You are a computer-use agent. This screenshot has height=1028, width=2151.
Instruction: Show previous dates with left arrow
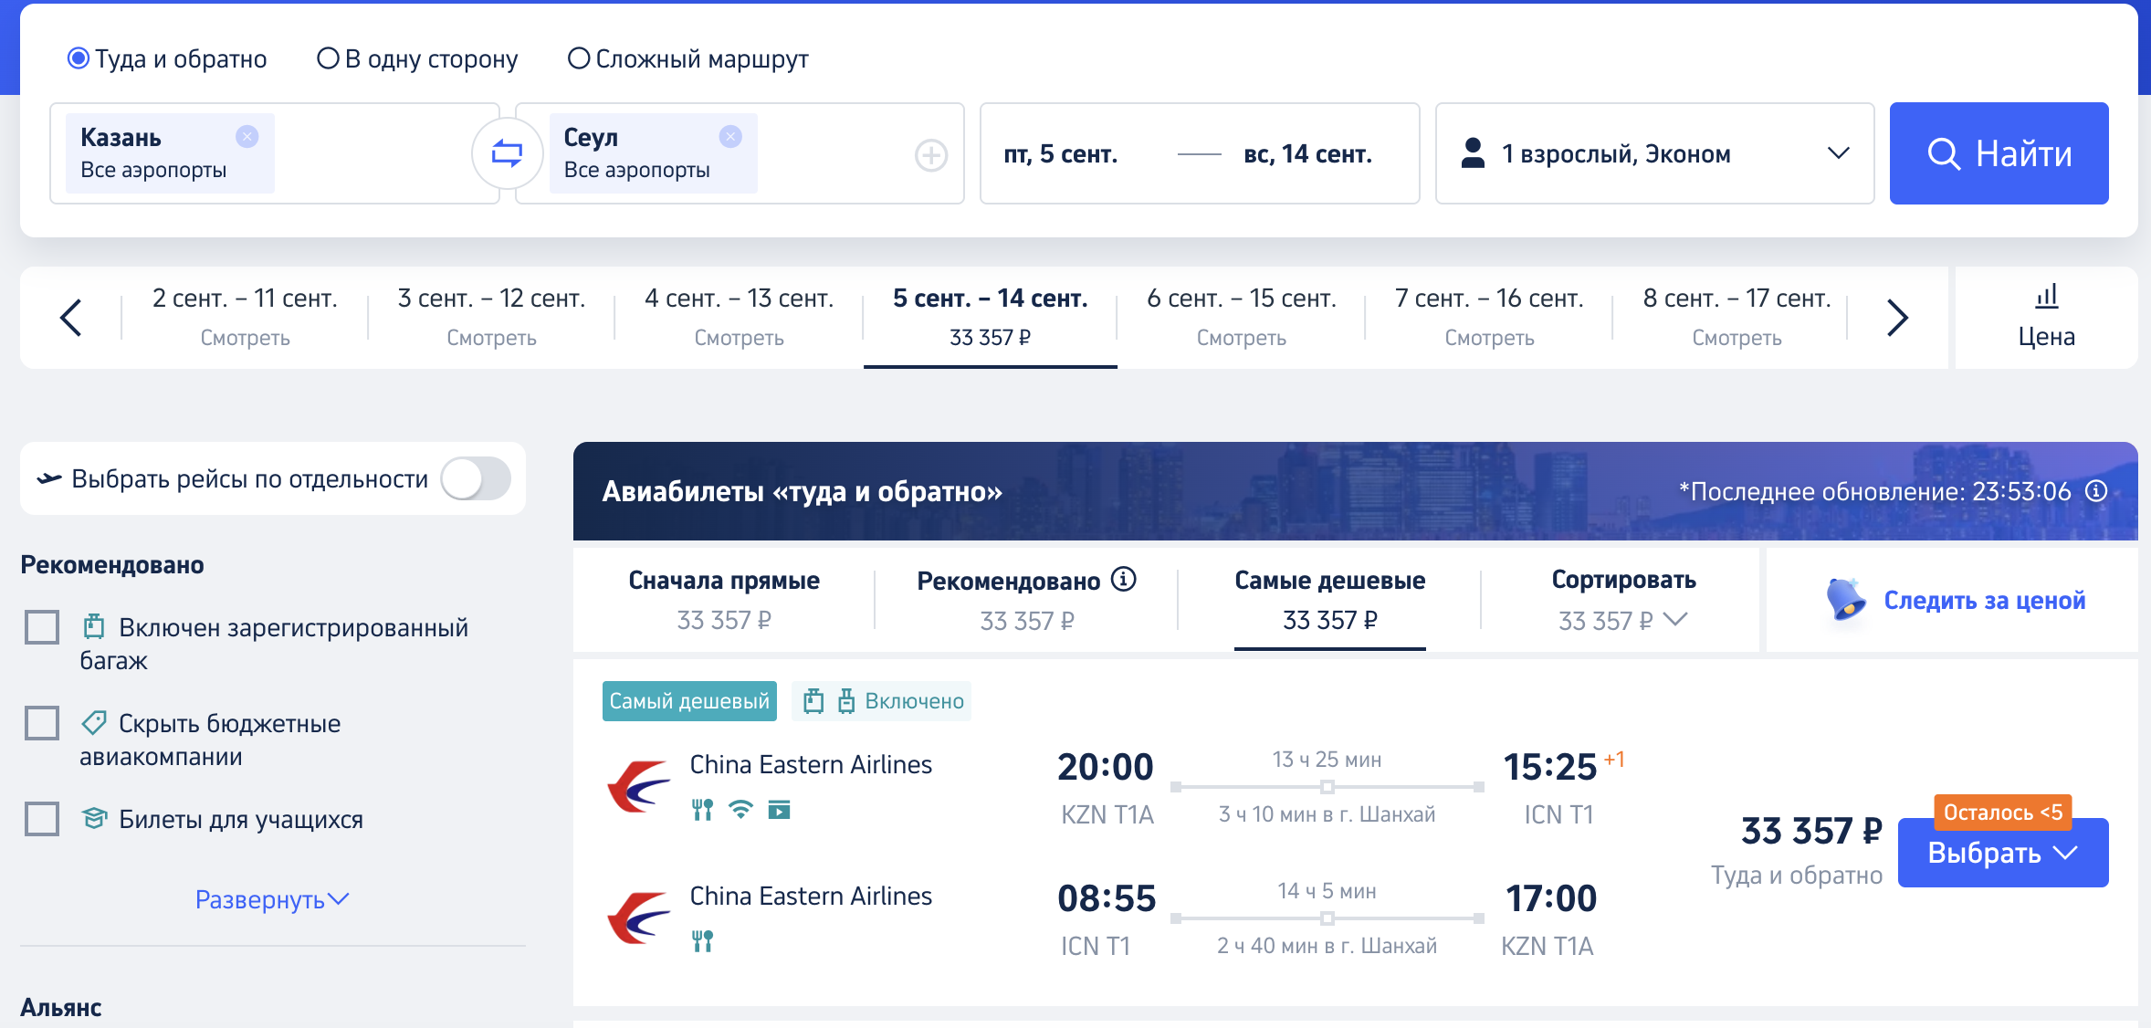click(70, 318)
